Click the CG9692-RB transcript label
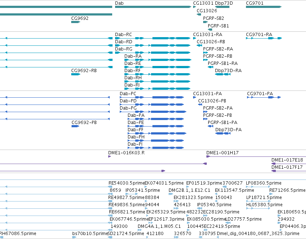Screen dimensions: 306x239 click(84, 71)
